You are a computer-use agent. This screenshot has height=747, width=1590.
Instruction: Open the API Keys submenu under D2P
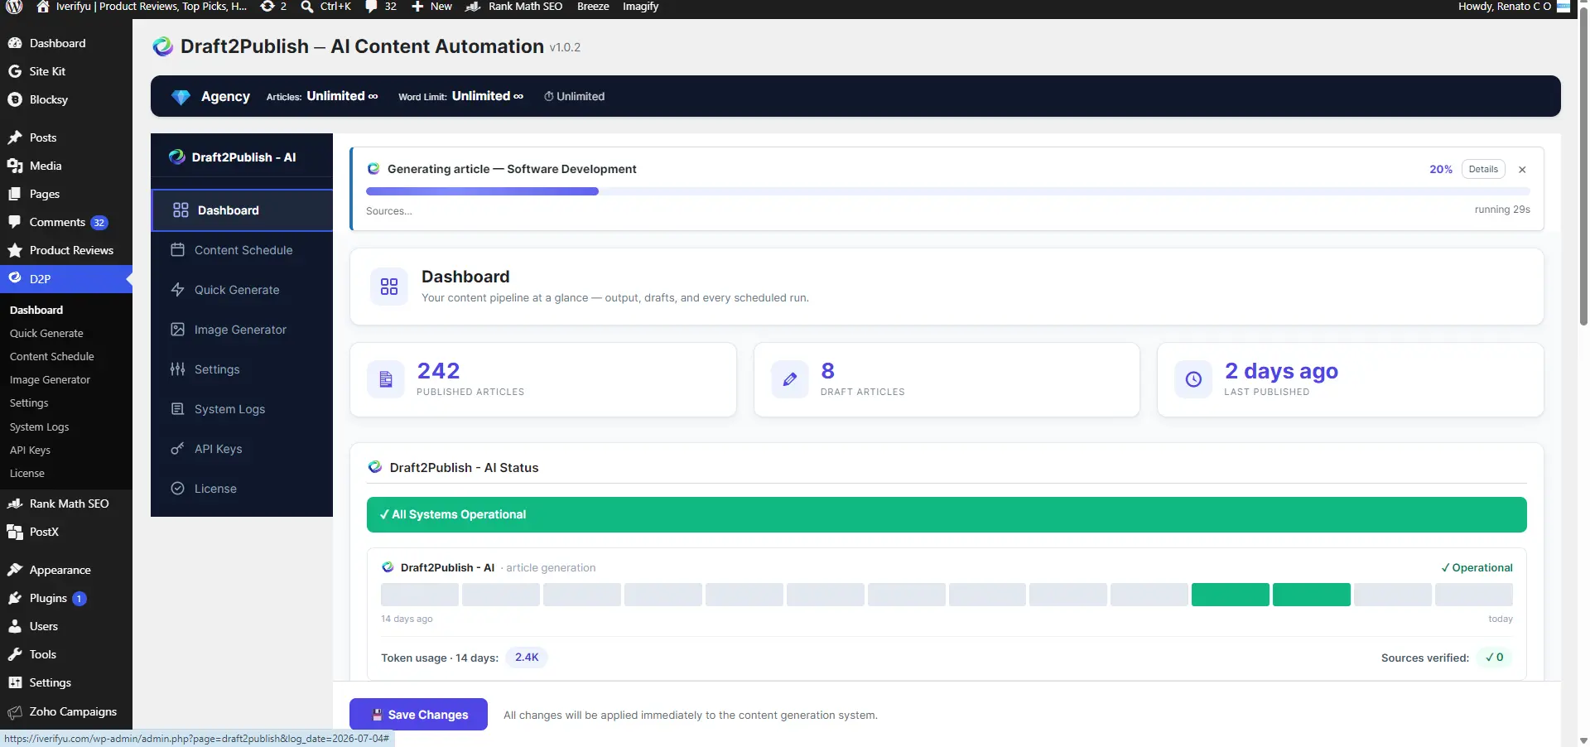[30, 450]
